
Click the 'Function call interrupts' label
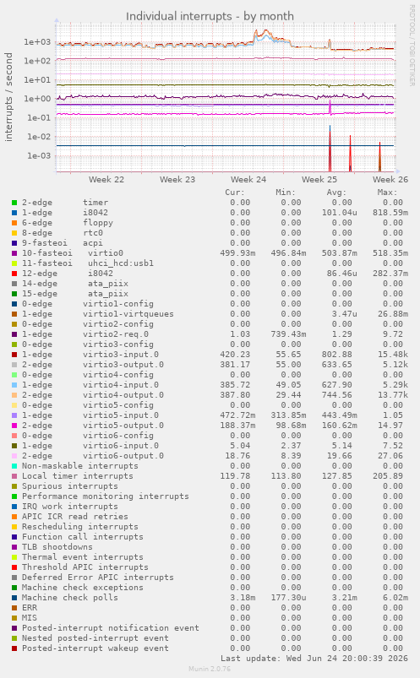[82, 537]
